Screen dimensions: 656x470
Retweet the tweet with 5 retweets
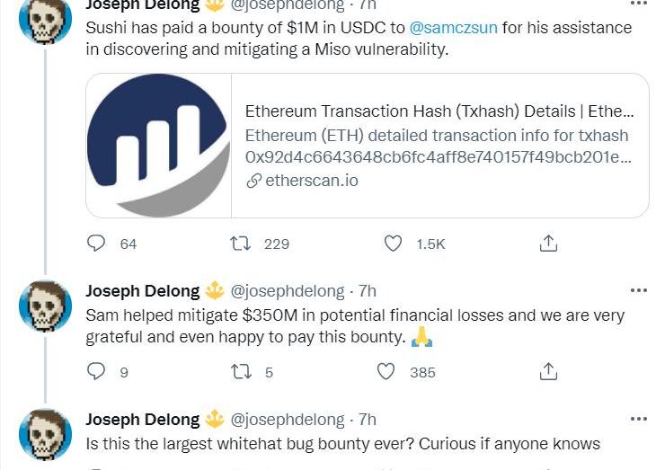[x=240, y=372]
